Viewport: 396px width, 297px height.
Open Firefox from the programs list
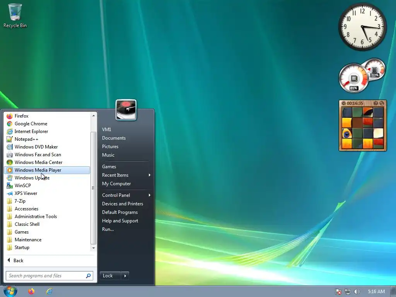47,116
